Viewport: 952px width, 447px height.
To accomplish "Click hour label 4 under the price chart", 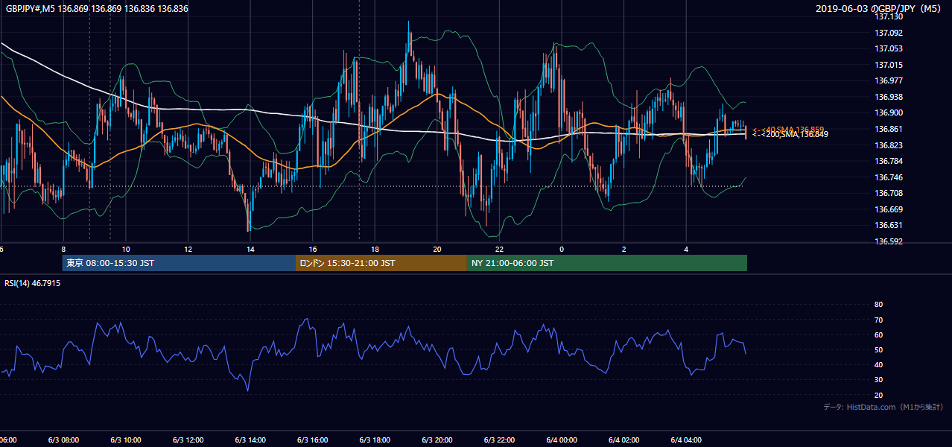I will (686, 249).
